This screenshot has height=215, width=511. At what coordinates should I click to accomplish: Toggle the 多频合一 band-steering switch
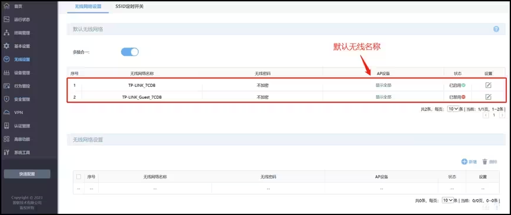pos(130,52)
